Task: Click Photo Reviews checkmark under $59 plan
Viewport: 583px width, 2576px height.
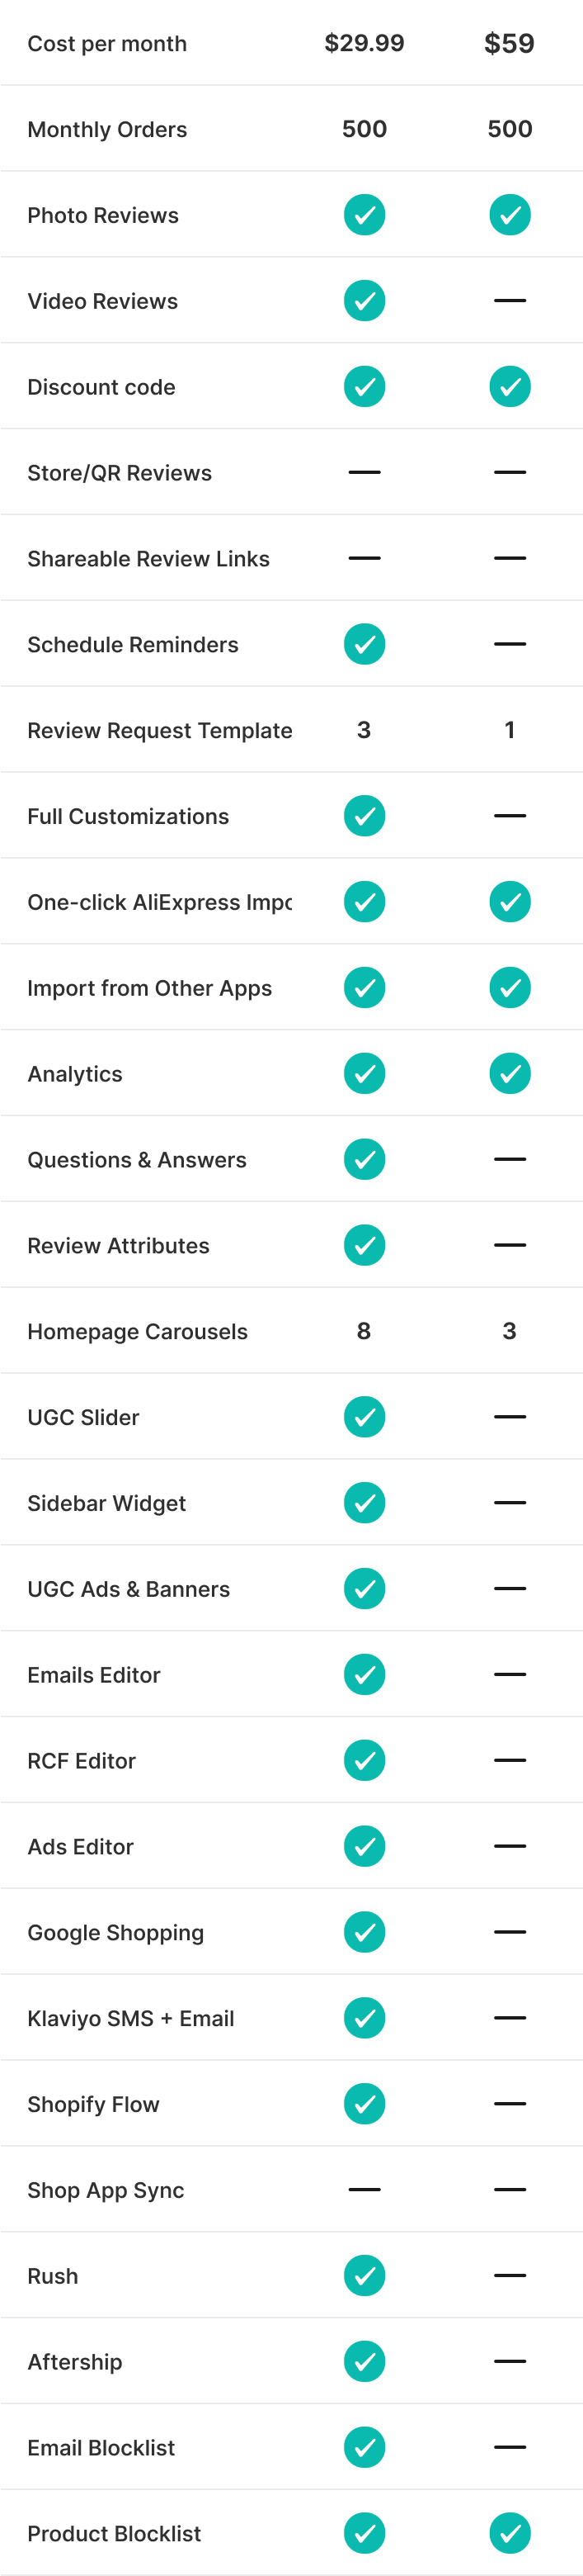Action: [x=510, y=215]
